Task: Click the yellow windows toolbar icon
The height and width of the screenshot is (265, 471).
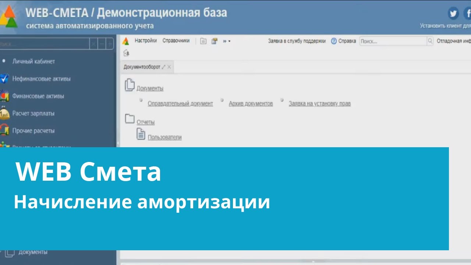Action: click(215, 41)
